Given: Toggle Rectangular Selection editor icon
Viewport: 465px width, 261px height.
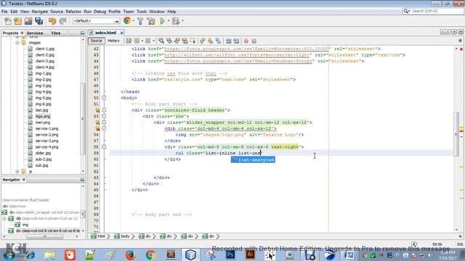Looking at the screenshot, I should click(x=193, y=41).
